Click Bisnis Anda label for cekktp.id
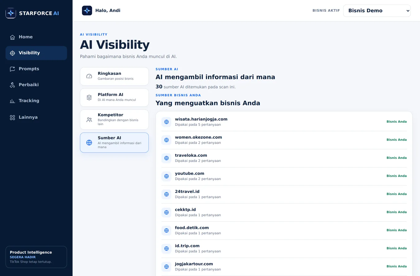 396,212
